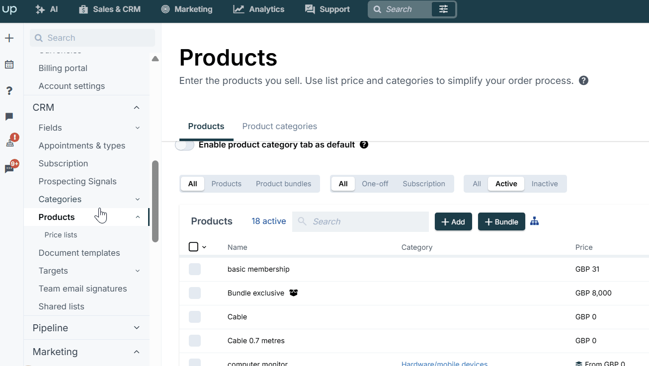This screenshot has width=649, height=366.
Task: Open the product hierarchy tree icon
Action: (x=535, y=221)
